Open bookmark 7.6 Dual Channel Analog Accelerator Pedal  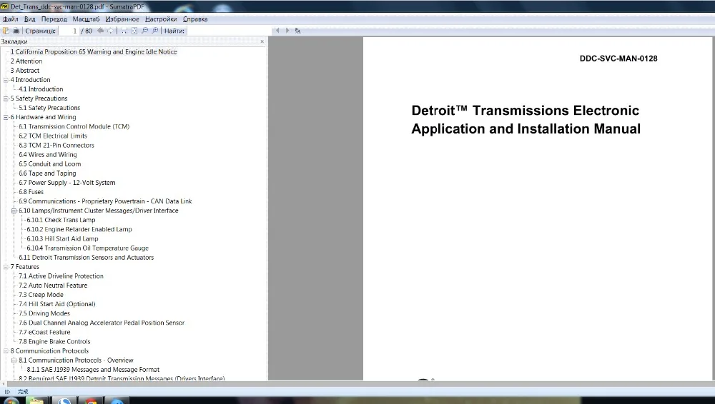[102, 323]
